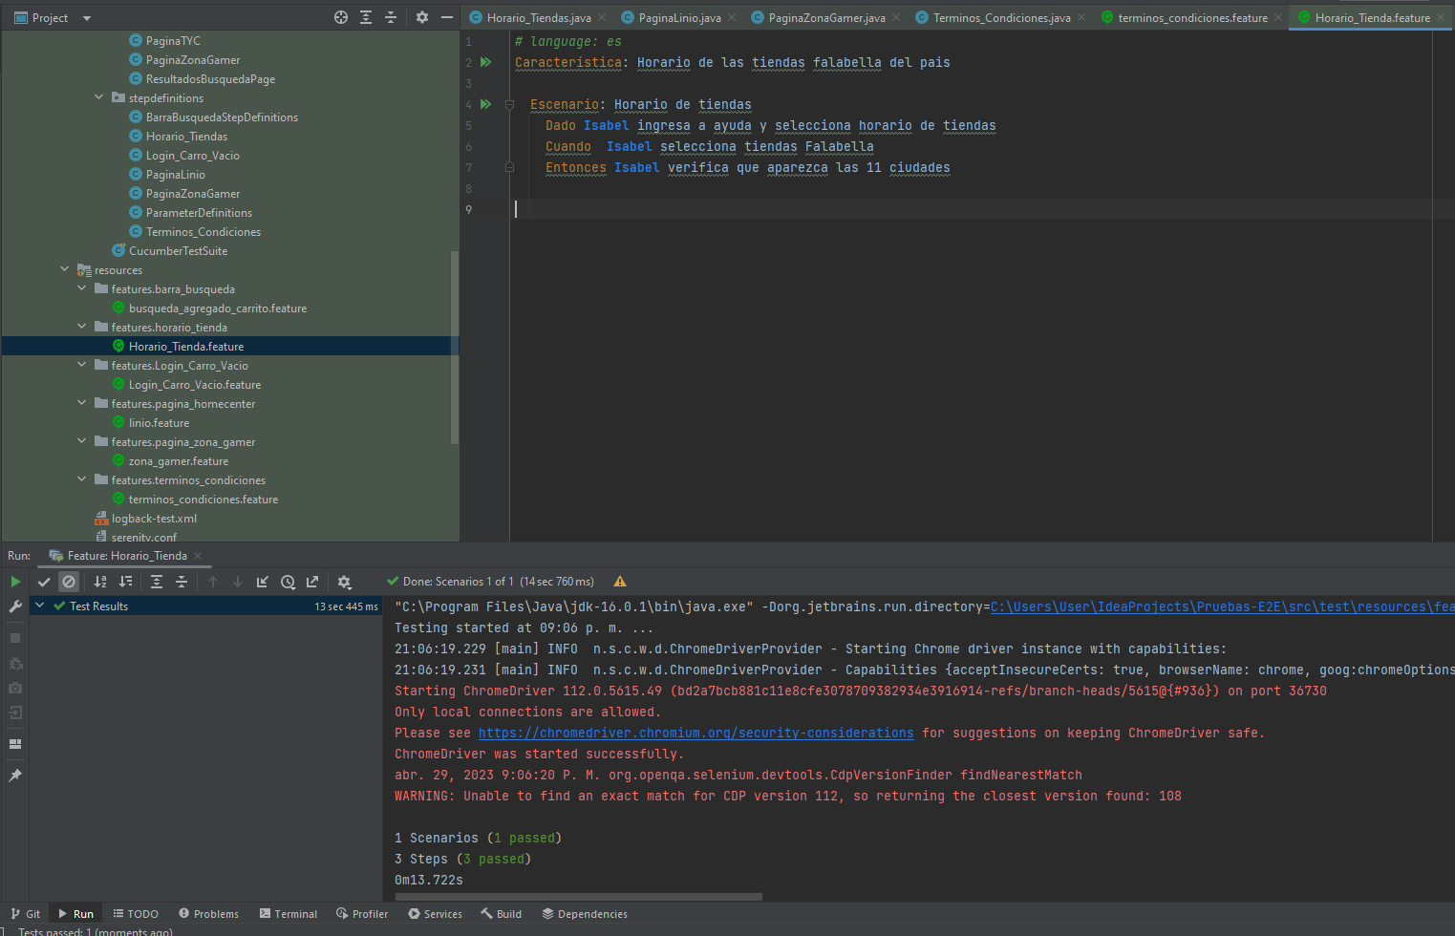1455x936 pixels.
Task: Export test results via export icon
Action: (x=312, y=581)
